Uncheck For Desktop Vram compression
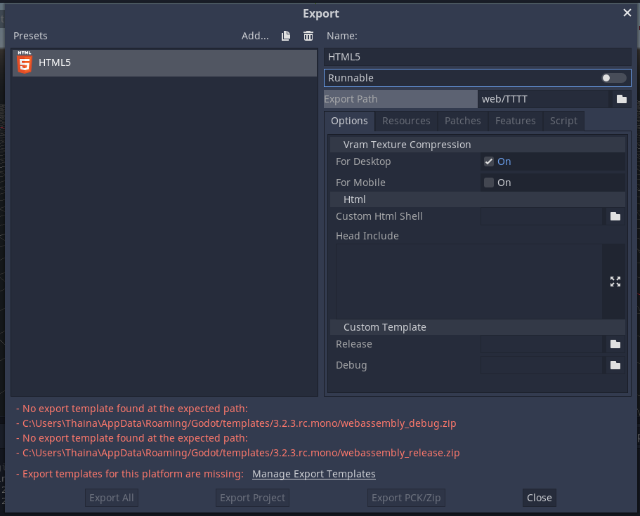The width and height of the screenshot is (640, 516). pos(488,161)
